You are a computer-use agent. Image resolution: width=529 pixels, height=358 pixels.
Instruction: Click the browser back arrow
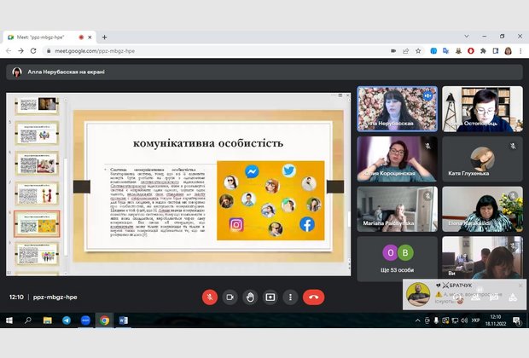point(9,51)
